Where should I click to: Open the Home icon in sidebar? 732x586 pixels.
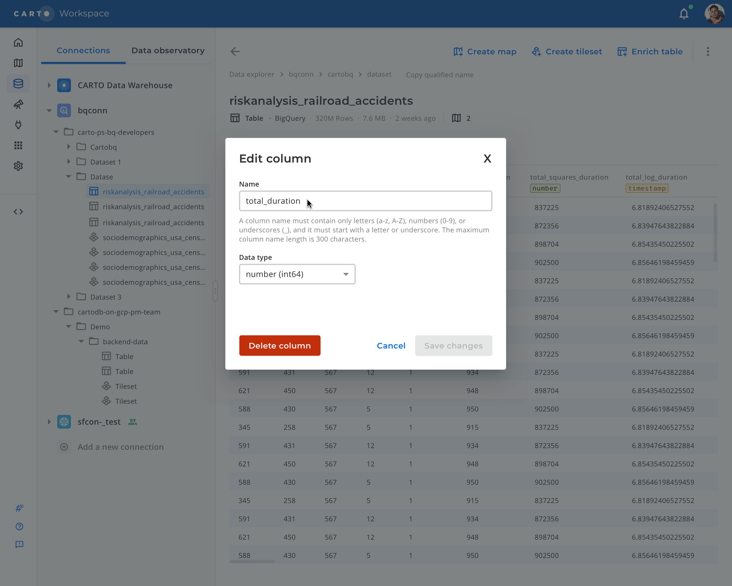(x=18, y=42)
